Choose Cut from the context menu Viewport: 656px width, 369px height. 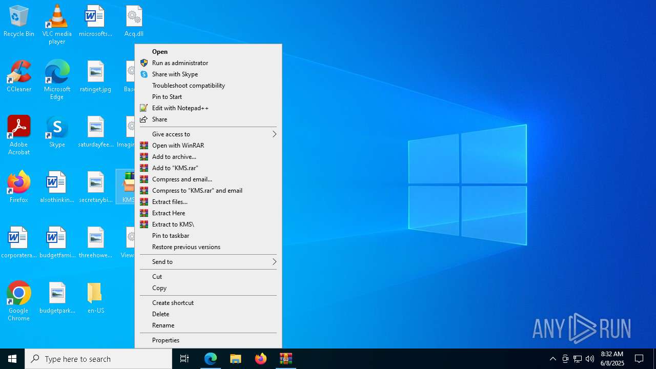208,277
